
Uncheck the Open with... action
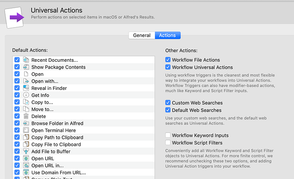pyautogui.click(x=17, y=81)
